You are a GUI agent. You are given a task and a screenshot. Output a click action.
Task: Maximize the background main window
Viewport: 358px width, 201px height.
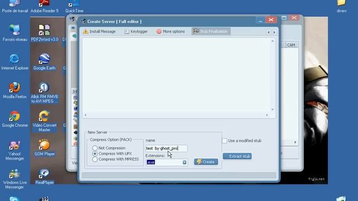[x=284, y=18]
